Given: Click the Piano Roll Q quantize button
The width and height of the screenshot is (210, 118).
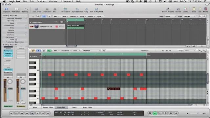Looking at the screenshot, I should coord(104,51).
